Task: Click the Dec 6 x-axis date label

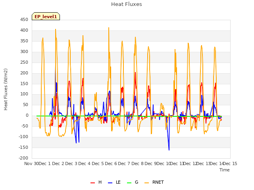Action: click(x=111, y=163)
